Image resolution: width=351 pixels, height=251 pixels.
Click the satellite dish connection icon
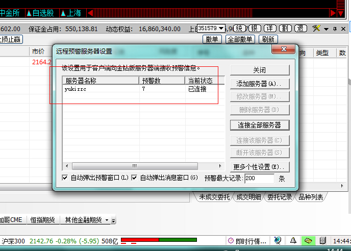tap(278, 240)
